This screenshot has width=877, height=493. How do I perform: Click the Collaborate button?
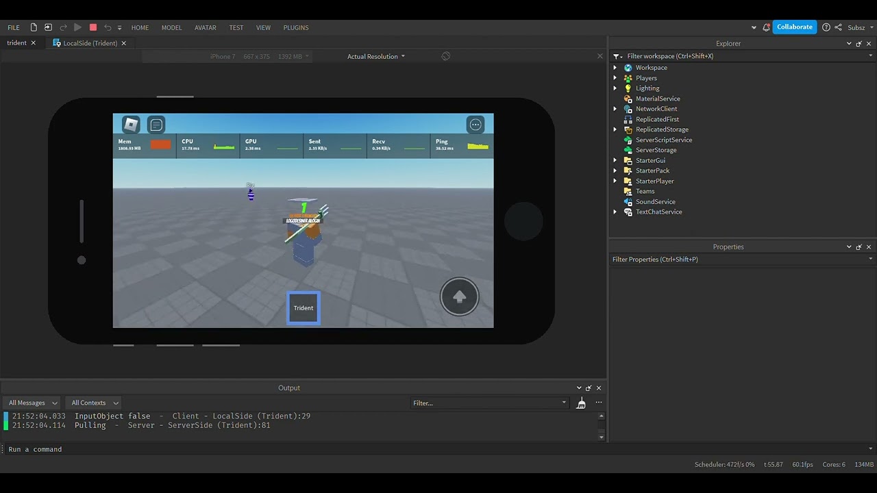795,27
